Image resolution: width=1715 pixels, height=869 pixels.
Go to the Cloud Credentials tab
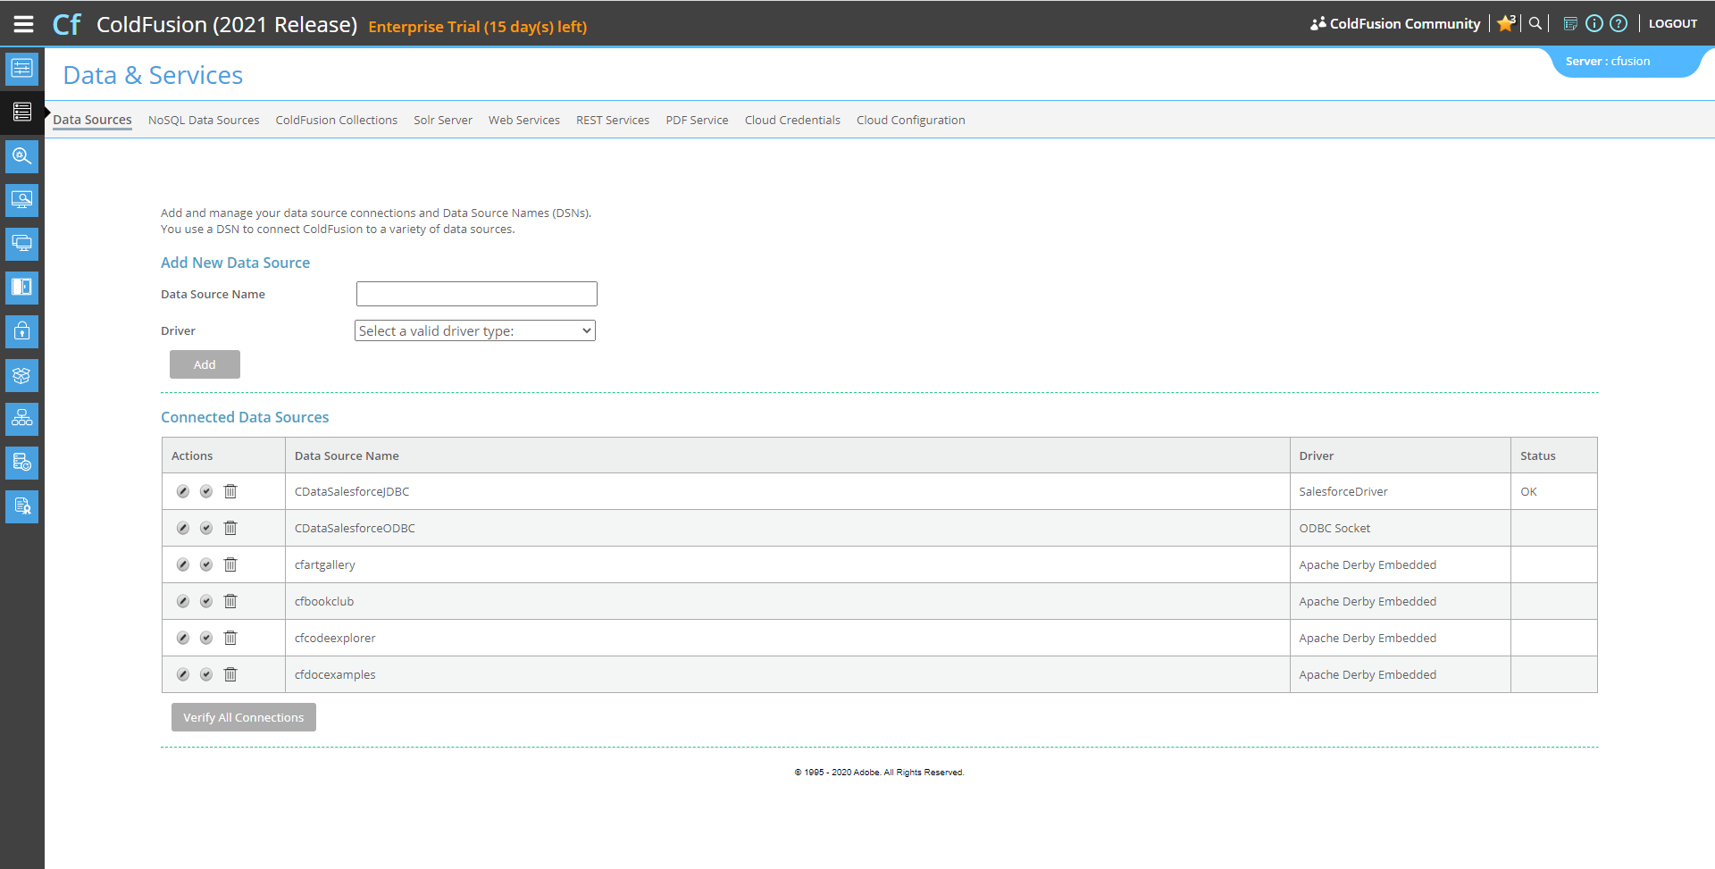(792, 121)
